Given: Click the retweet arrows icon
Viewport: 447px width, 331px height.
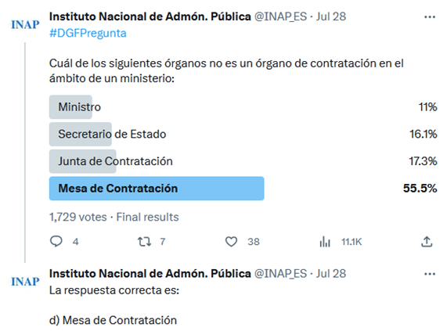Looking at the screenshot, I should tap(144, 242).
